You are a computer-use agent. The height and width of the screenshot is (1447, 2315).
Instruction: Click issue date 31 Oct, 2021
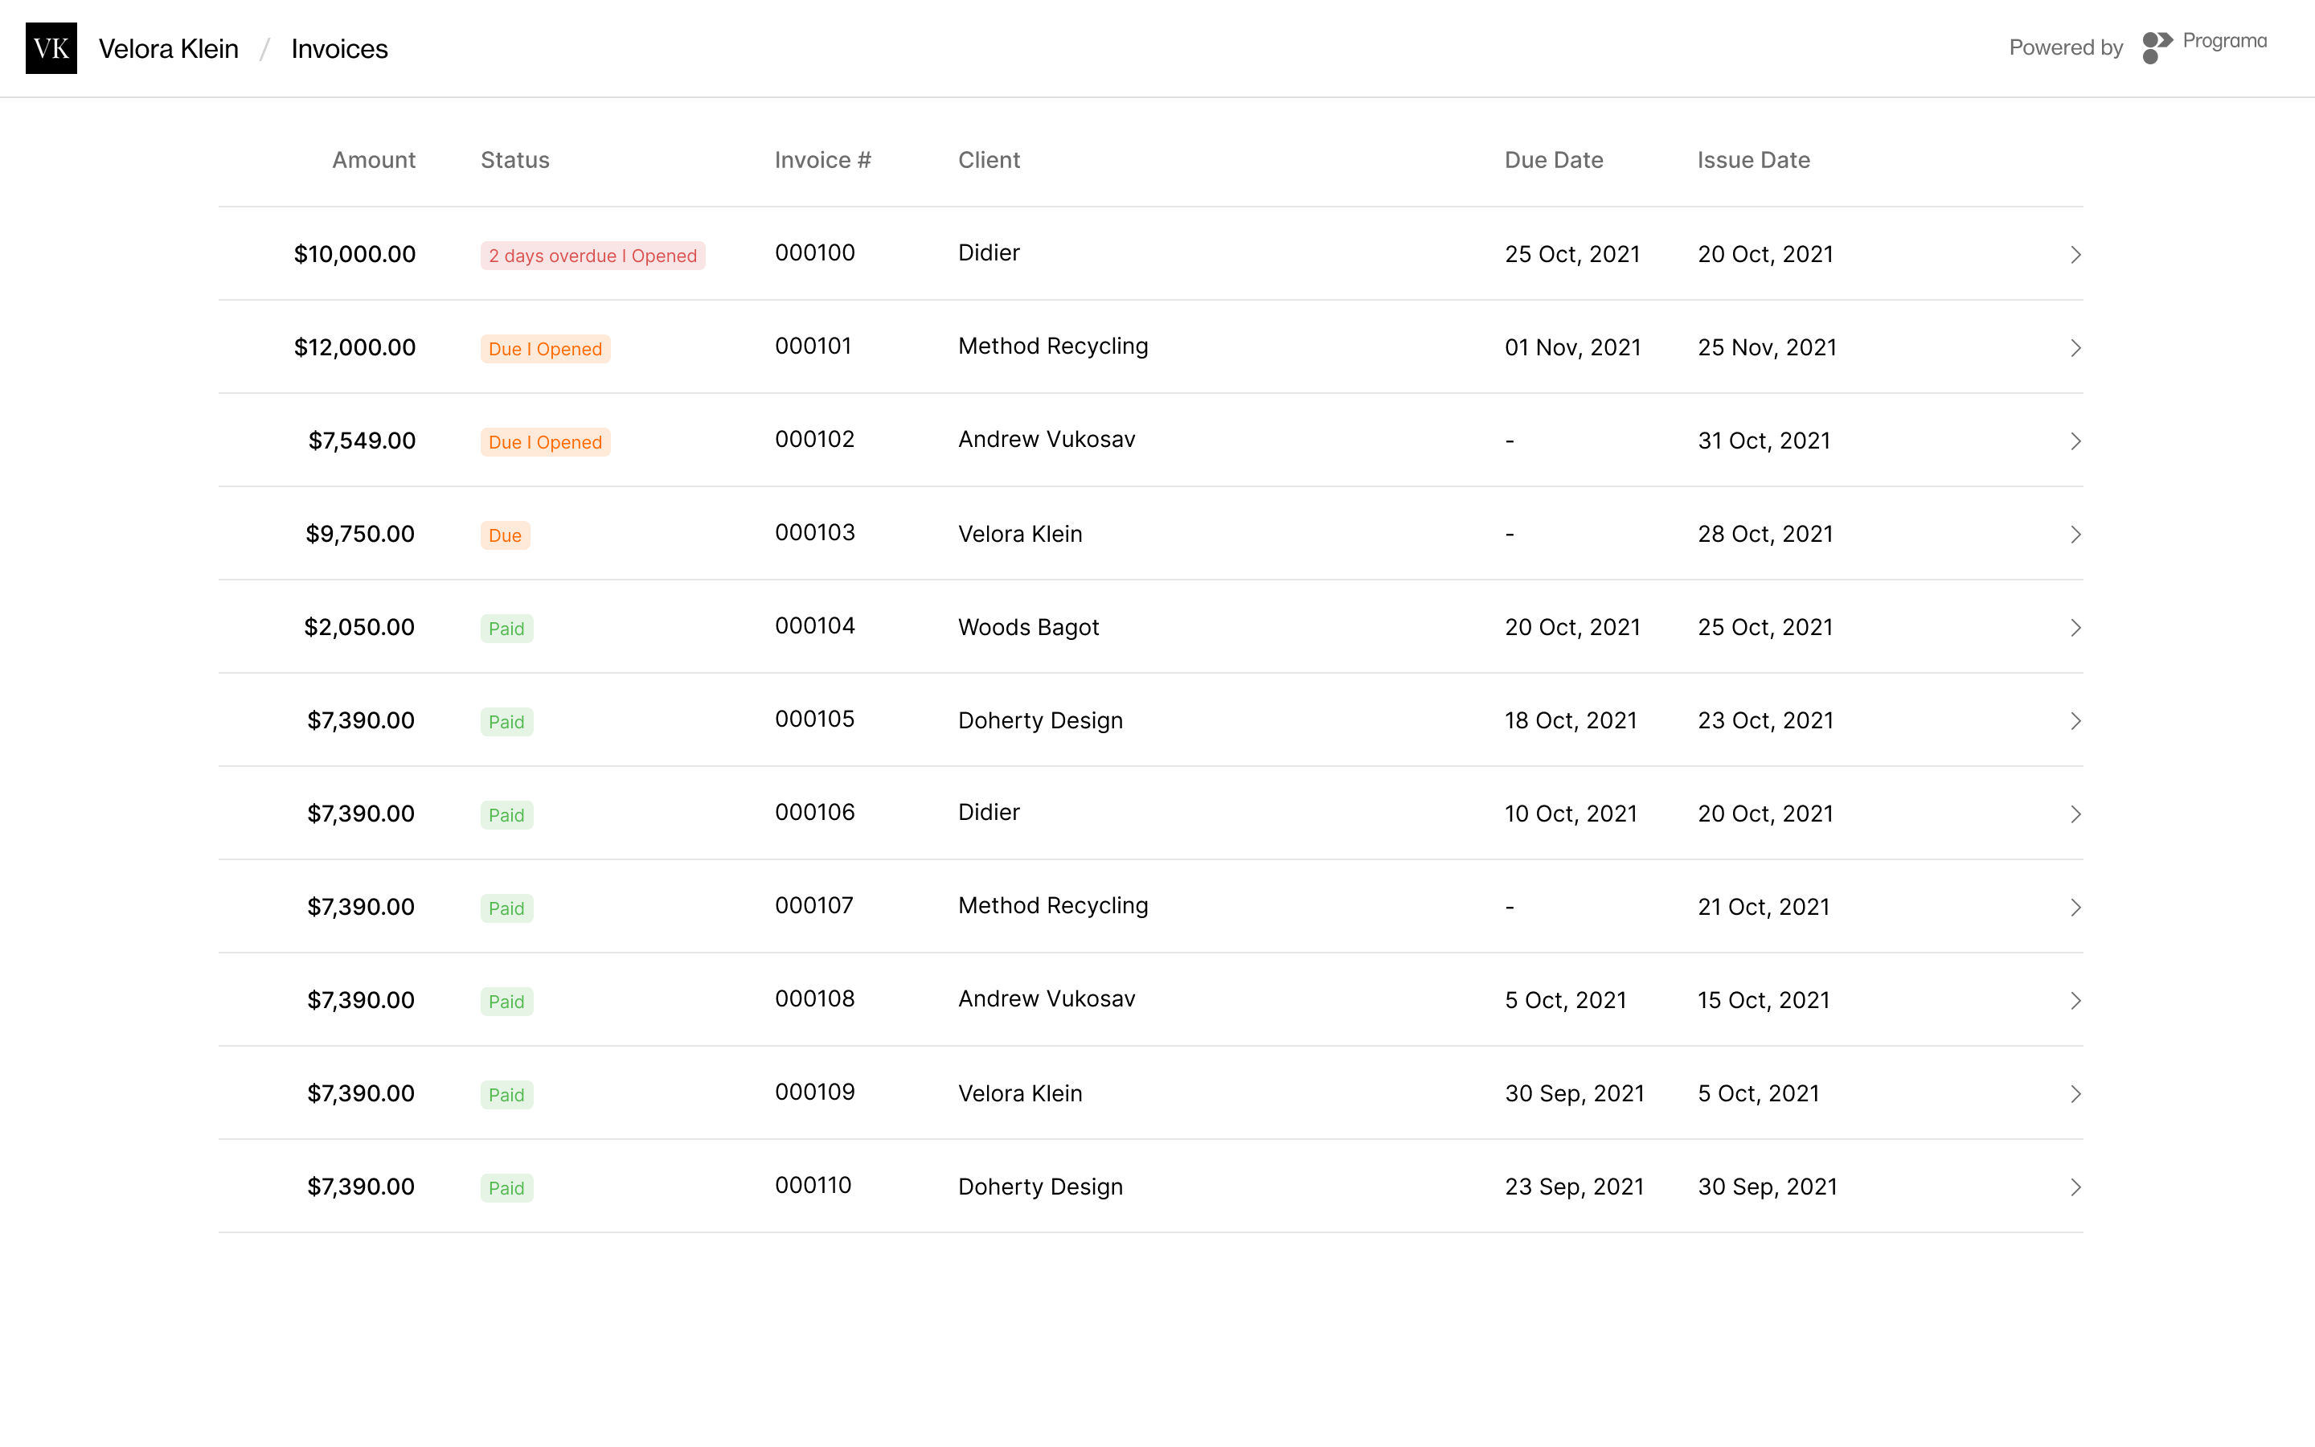[1764, 441]
